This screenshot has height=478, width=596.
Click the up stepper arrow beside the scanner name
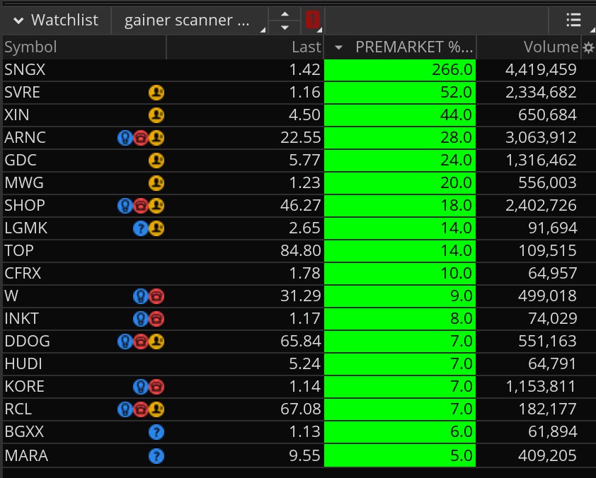click(283, 14)
